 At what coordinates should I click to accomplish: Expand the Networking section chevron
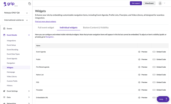pos(29,103)
